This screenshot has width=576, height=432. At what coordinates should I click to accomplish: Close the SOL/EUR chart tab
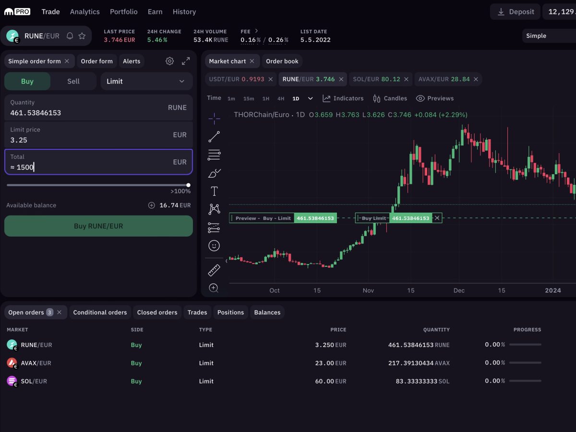pos(407,79)
